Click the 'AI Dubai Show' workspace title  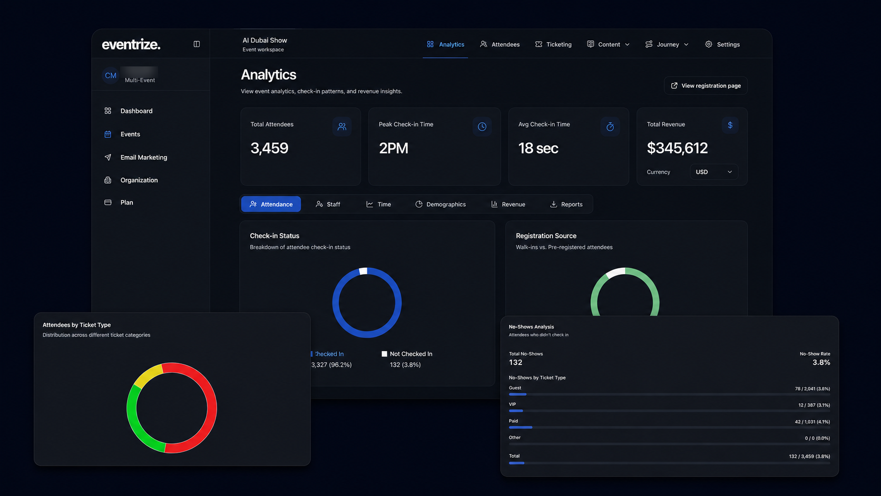[265, 40]
